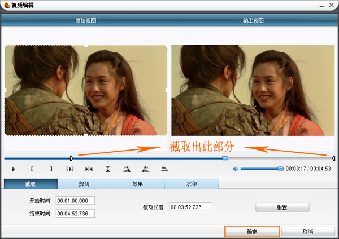Mute audio with speaker icon

click(236, 169)
